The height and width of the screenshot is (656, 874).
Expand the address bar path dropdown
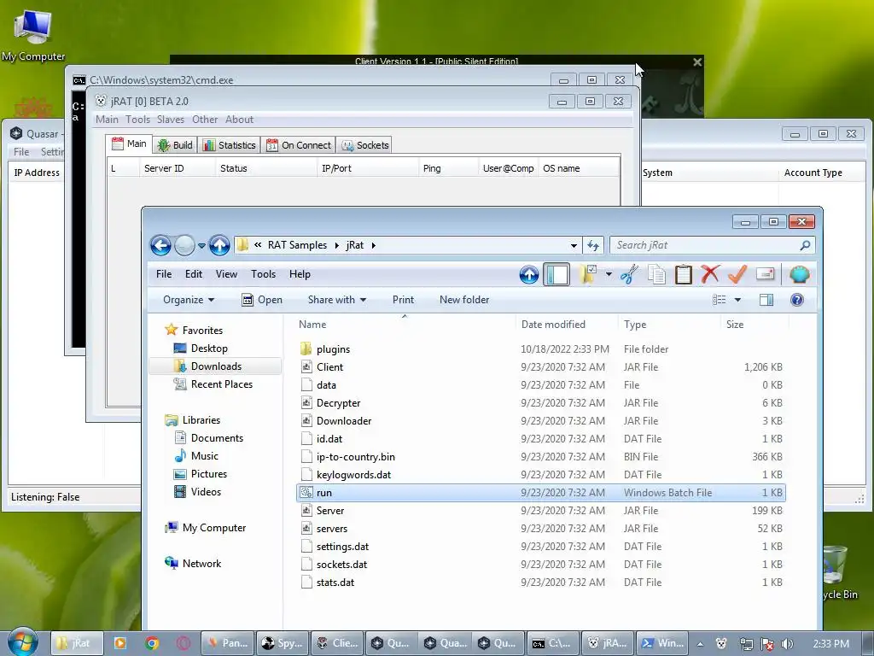(574, 245)
